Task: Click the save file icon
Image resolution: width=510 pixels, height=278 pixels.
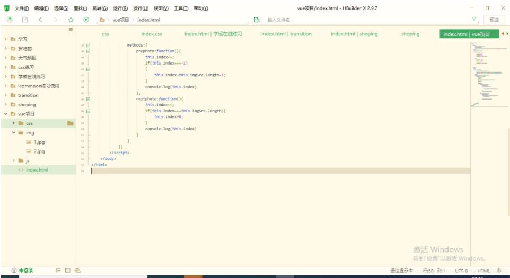Action: [x=25, y=20]
